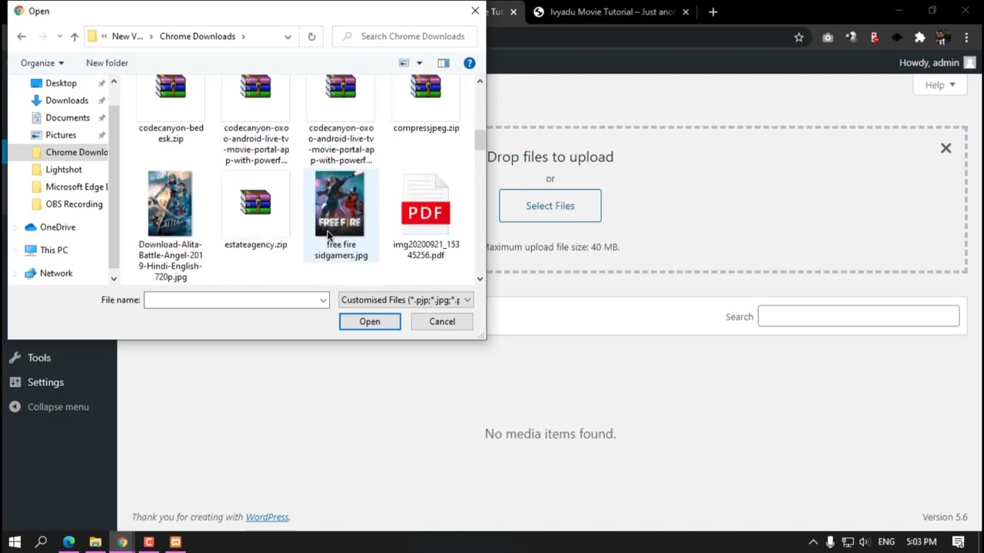Close the Ivyadu Movie Tutorial tab
The image size is (984, 553).
686,12
